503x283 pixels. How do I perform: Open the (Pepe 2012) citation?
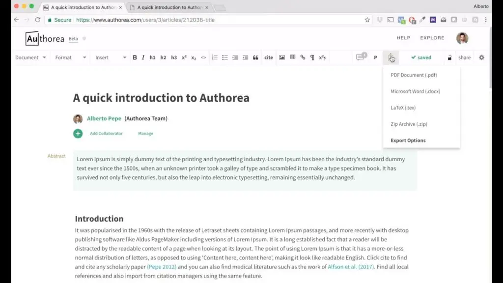point(162,267)
